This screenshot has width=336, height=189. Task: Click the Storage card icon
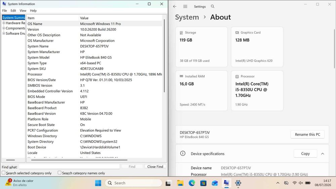click(x=181, y=33)
